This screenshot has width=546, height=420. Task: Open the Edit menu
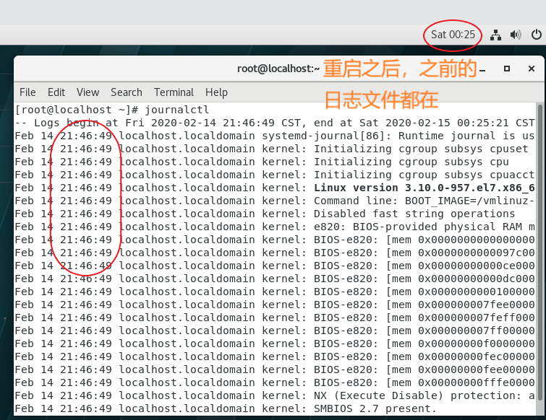coord(56,92)
